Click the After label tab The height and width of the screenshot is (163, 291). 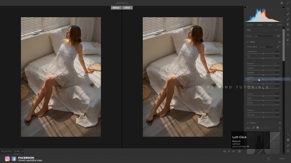tap(127, 8)
